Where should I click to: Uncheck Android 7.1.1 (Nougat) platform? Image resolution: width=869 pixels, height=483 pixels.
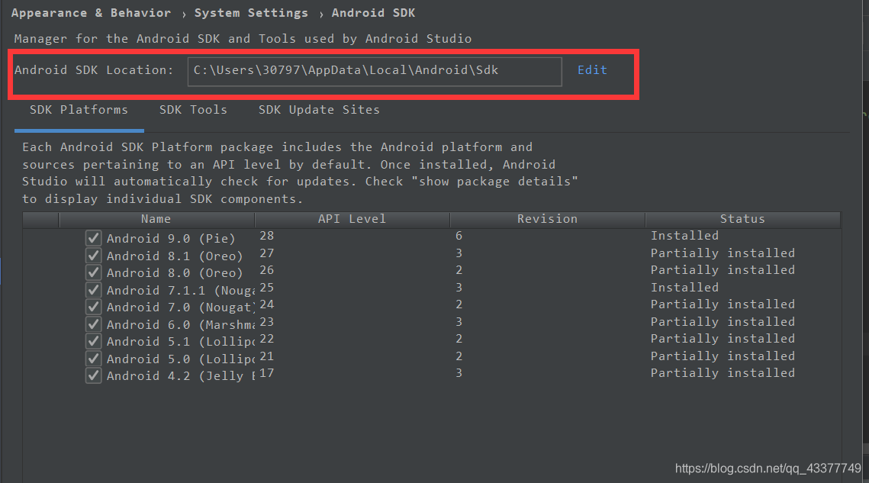(93, 290)
